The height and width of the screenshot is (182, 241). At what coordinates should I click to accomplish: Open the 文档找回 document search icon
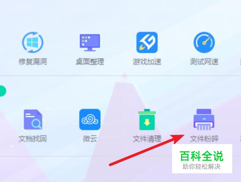point(33,119)
